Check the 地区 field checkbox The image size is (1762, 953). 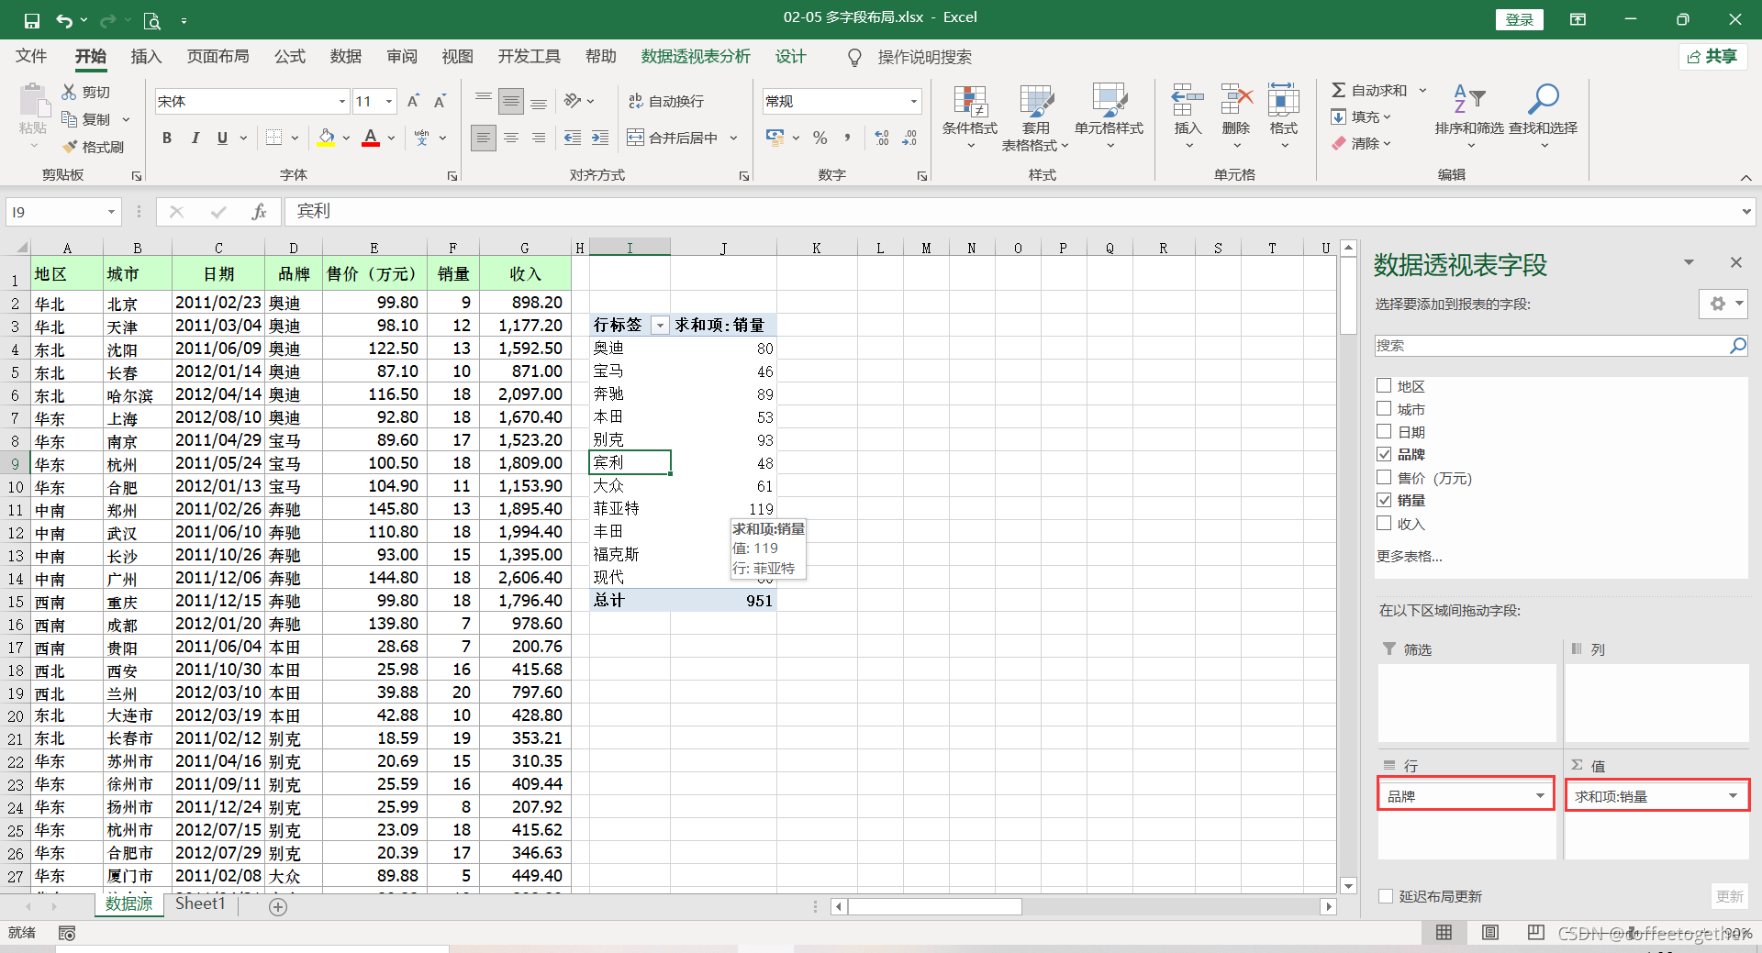point(1384,386)
